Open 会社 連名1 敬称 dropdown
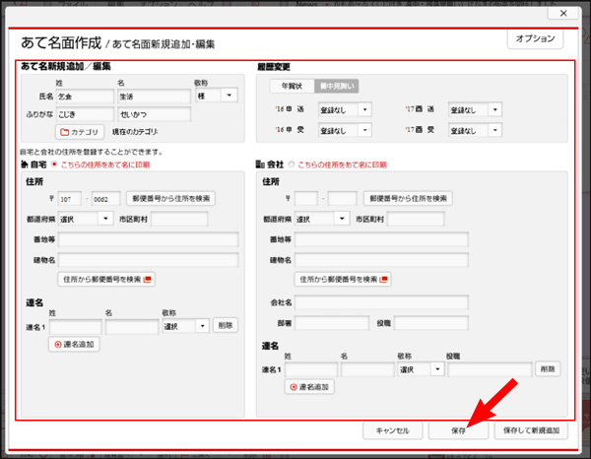Image resolution: width=591 pixels, height=459 pixels. point(421,369)
